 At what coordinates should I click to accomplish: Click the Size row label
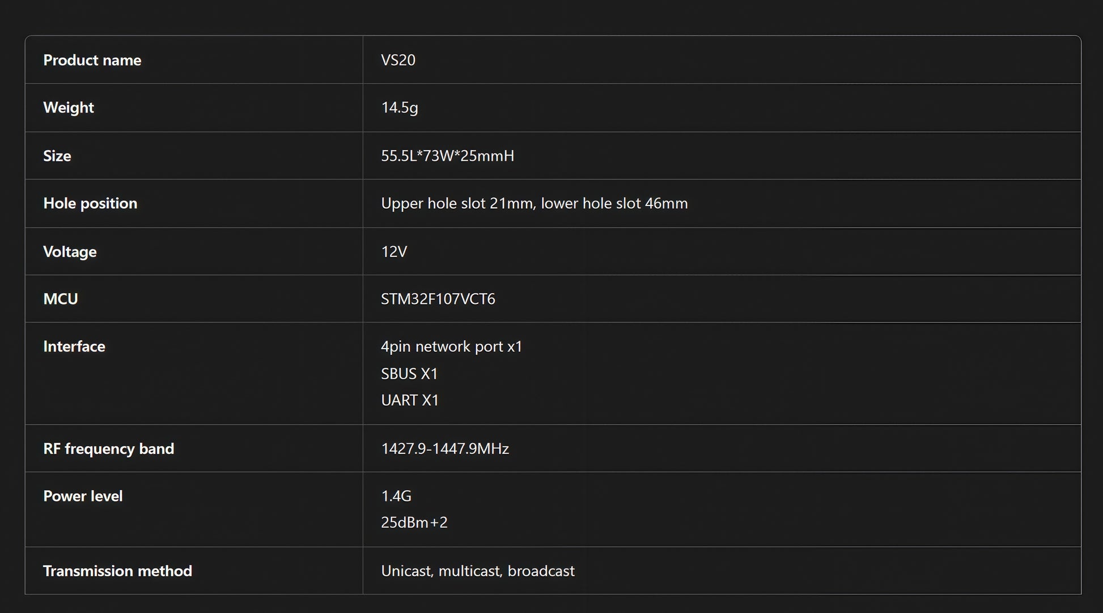(57, 156)
